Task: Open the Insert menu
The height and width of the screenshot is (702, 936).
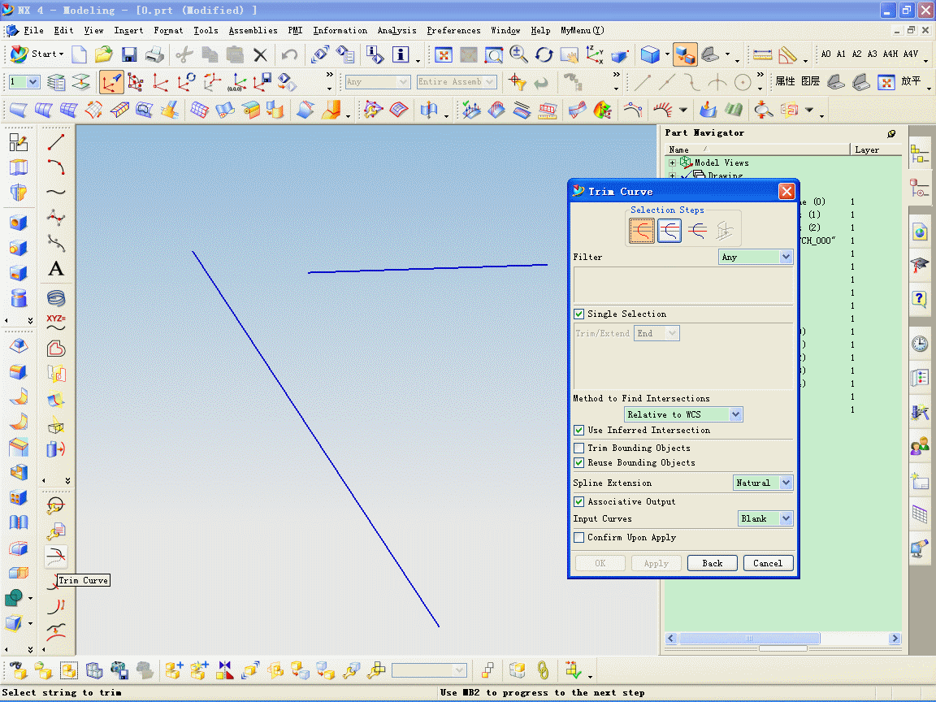Action: pos(128,30)
